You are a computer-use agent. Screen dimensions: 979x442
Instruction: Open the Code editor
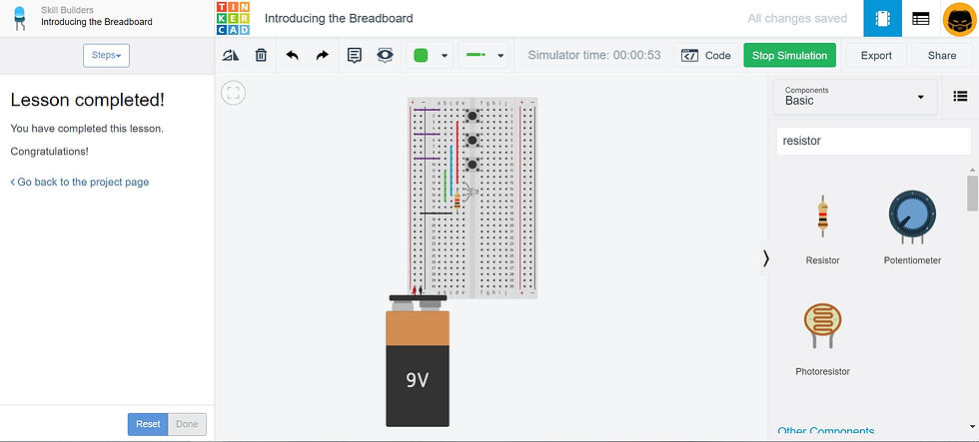(x=706, y=56)
